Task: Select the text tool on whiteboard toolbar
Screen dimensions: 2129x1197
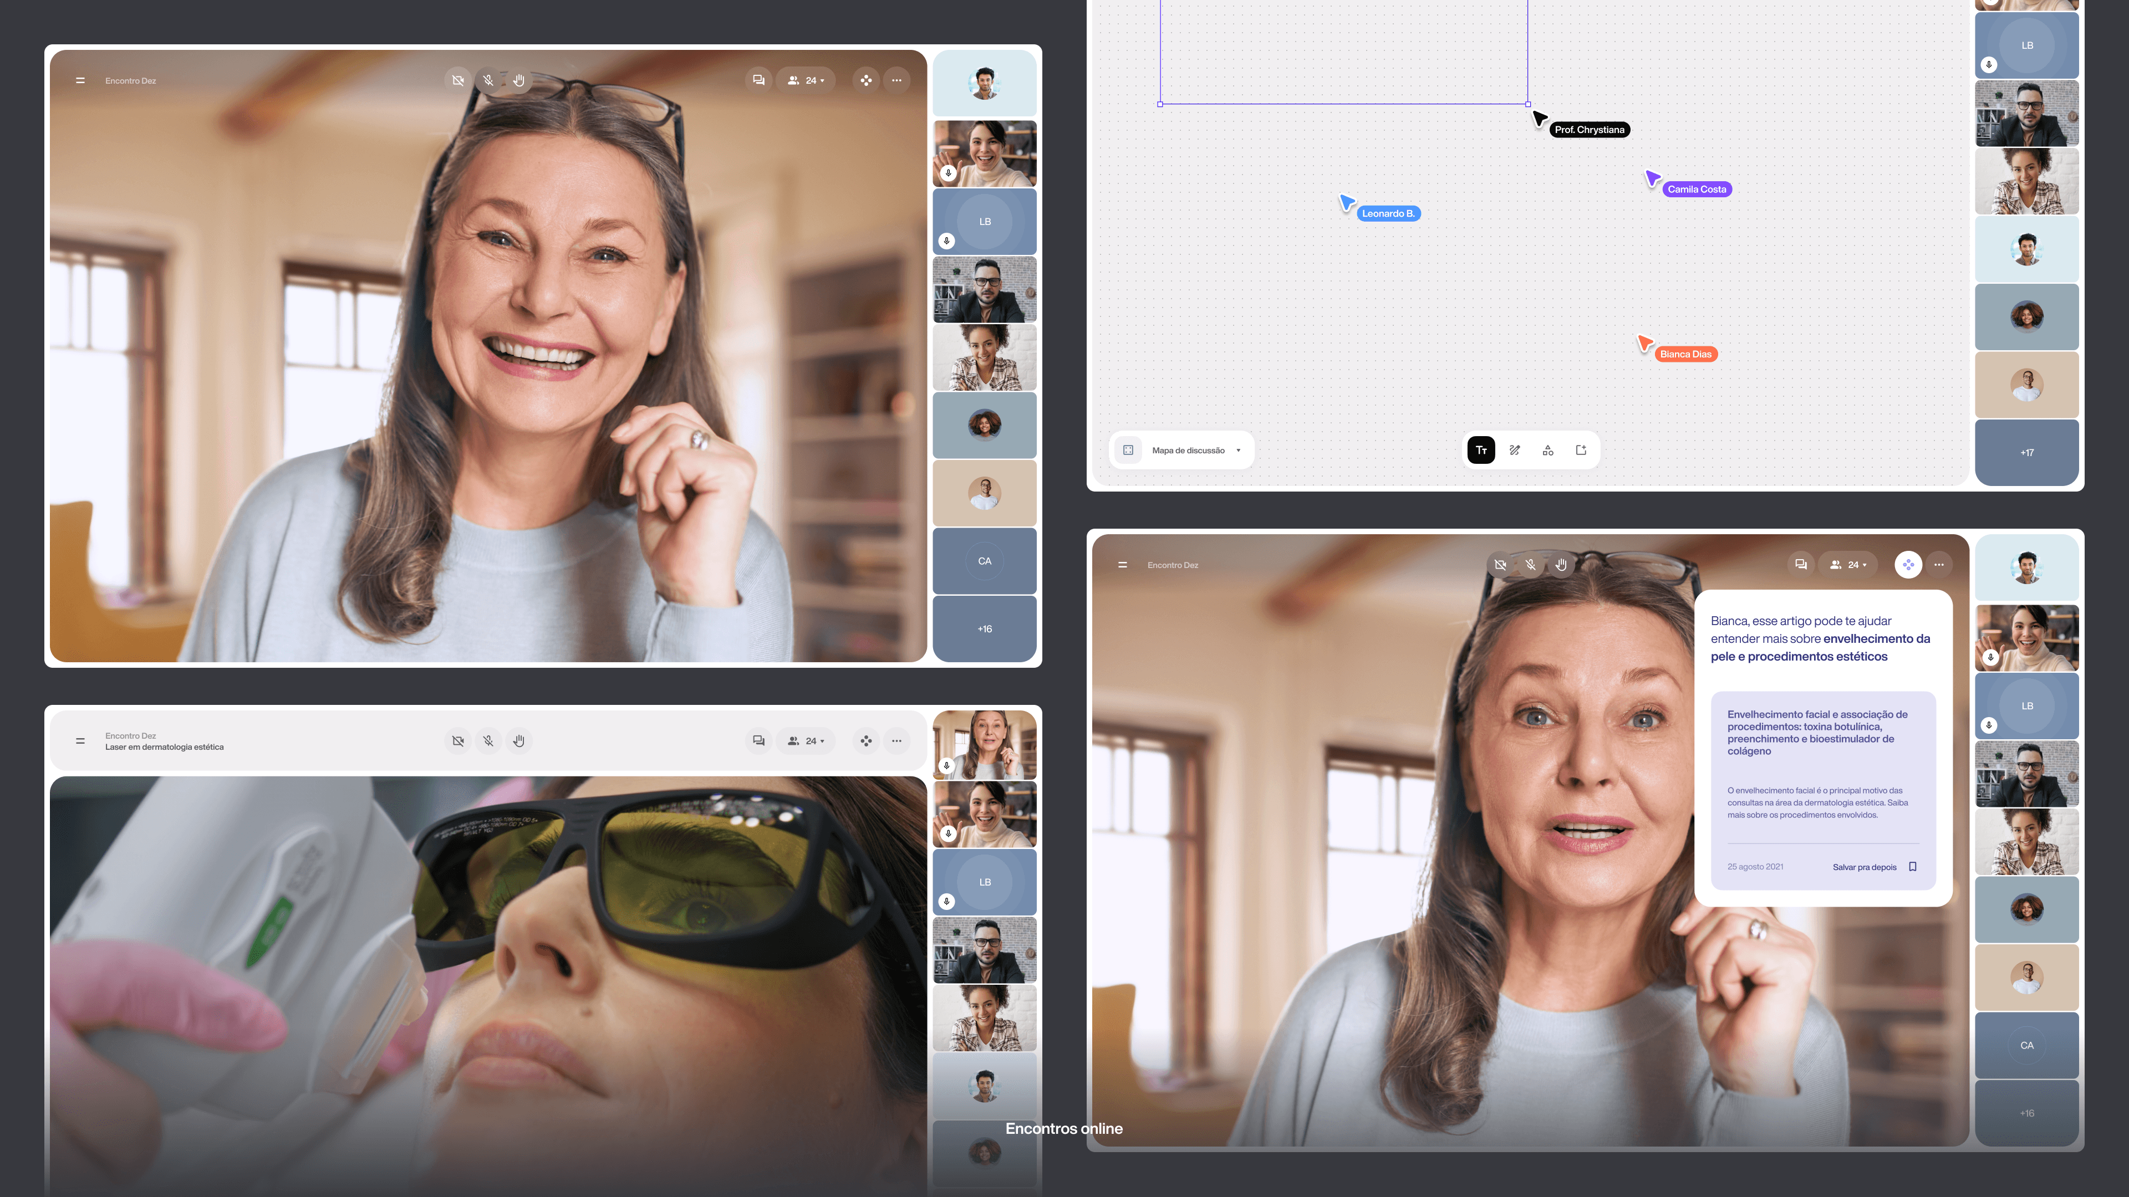Action: pos(1480,450)
